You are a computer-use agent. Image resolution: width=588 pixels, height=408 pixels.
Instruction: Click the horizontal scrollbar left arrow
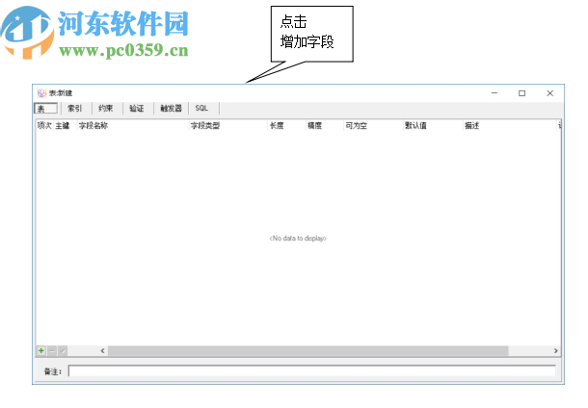point(103,350)
